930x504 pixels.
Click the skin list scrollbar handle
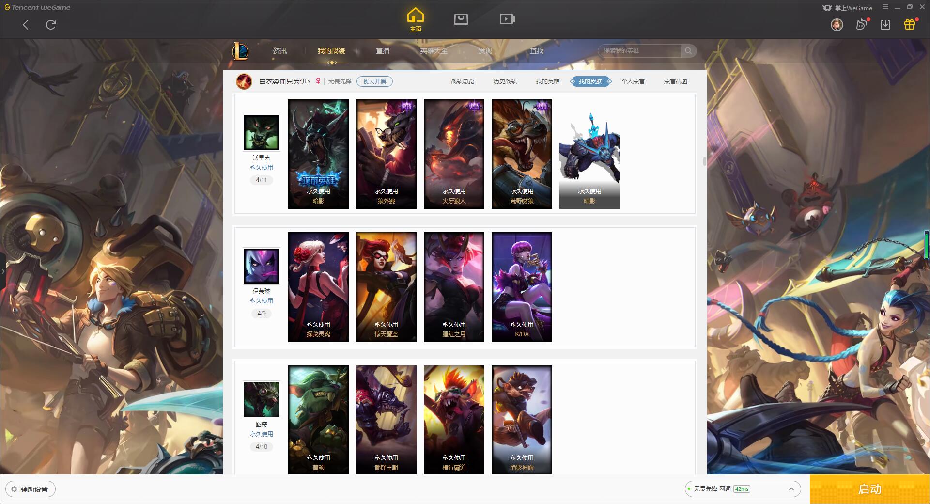704,161
